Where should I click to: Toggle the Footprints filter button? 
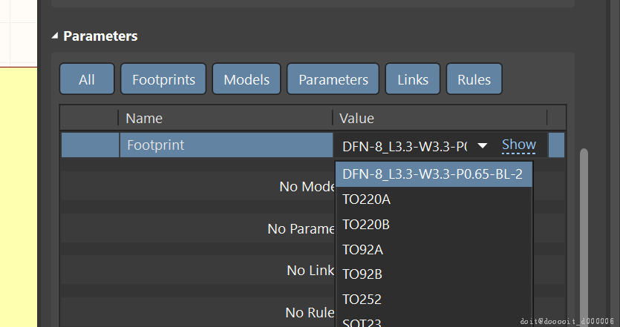(163, 79)
